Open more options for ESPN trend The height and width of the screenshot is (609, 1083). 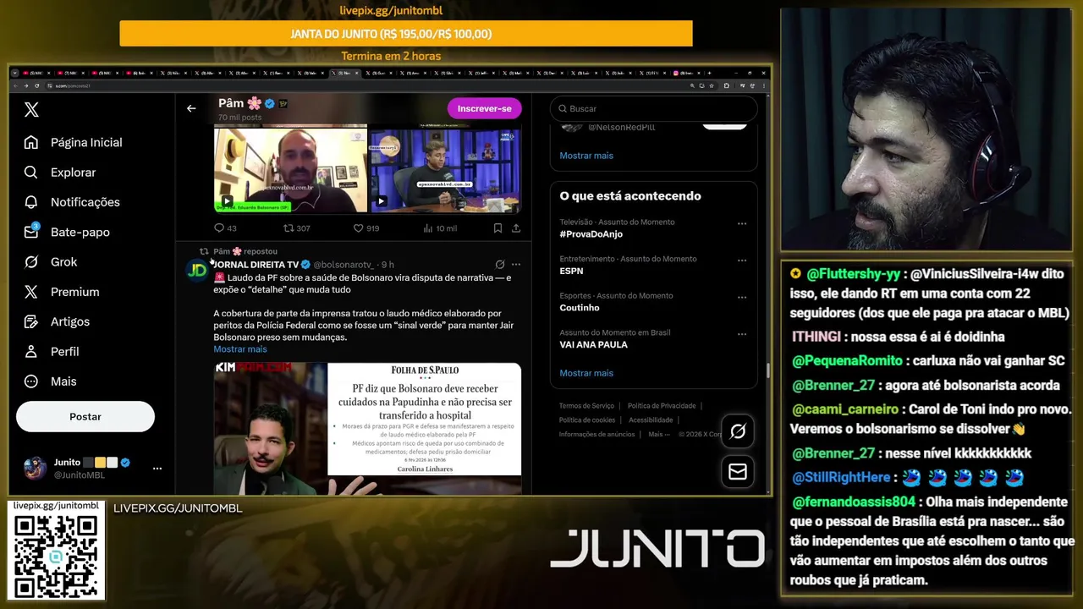742,261
